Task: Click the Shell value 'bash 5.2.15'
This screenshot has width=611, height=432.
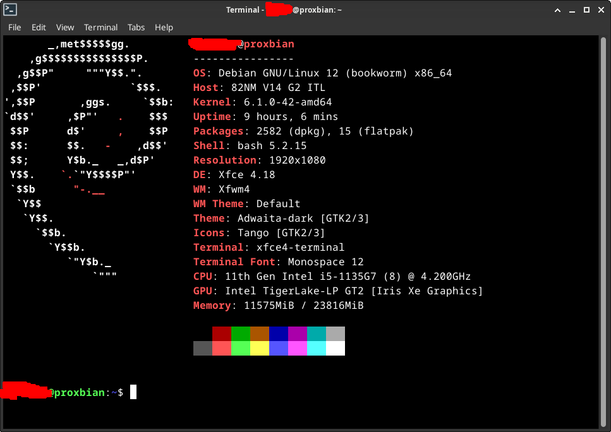Action: [272, 146]
